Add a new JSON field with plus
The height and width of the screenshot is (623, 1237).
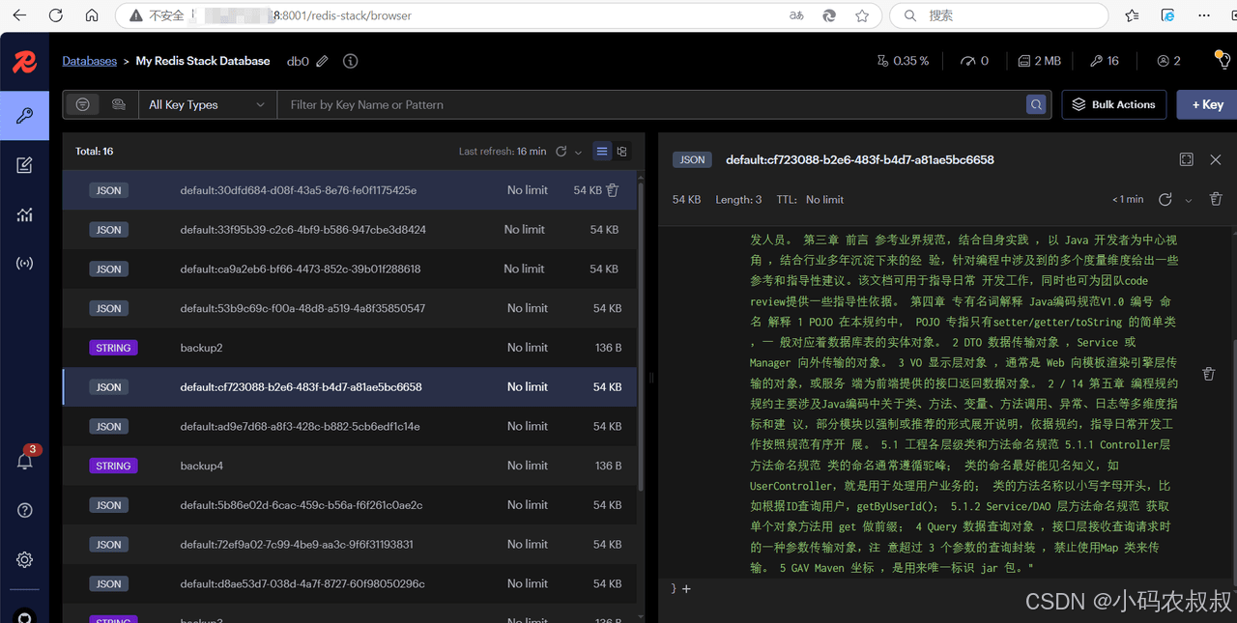point(686,588)
